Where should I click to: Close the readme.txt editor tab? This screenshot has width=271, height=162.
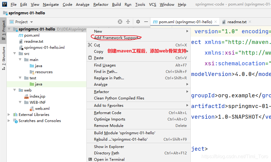tap(250, 22)
